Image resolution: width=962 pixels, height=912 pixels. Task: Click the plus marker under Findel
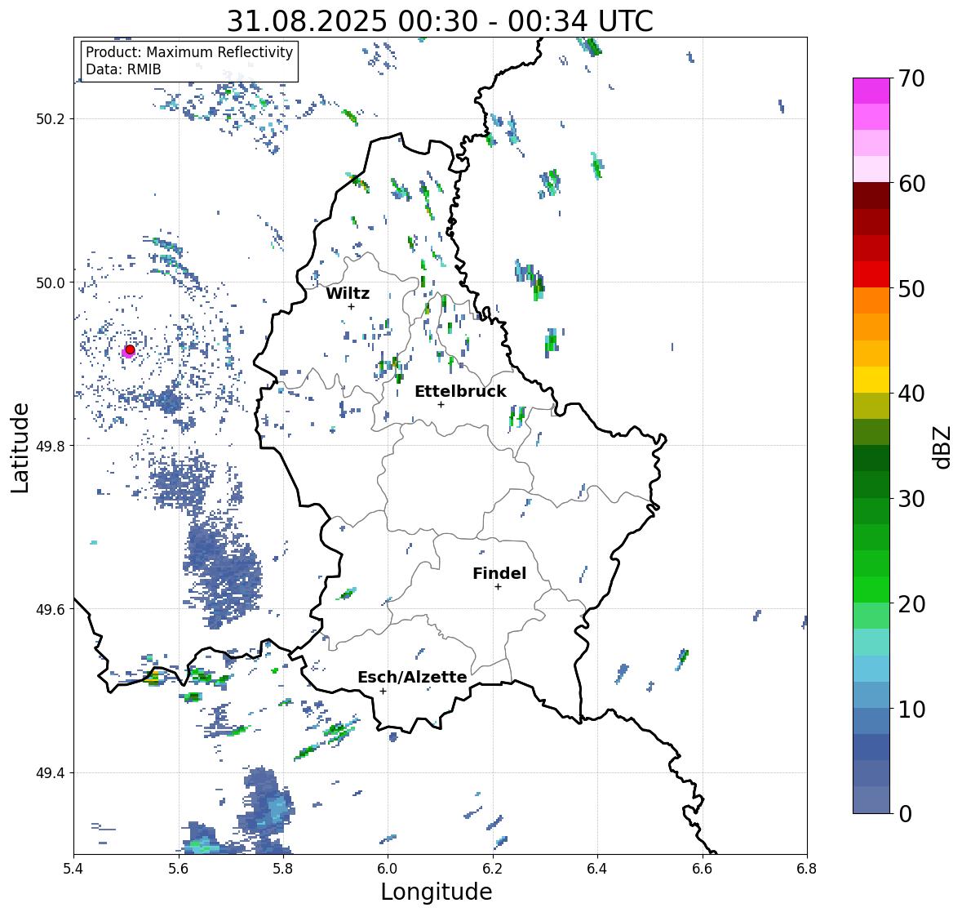pos(499,587)
